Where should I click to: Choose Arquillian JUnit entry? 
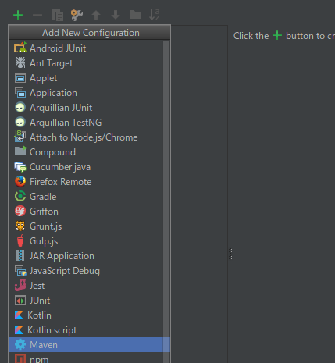[x=86, y=108]
